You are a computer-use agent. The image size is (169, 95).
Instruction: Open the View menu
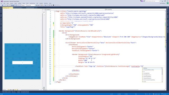point(8,3)
